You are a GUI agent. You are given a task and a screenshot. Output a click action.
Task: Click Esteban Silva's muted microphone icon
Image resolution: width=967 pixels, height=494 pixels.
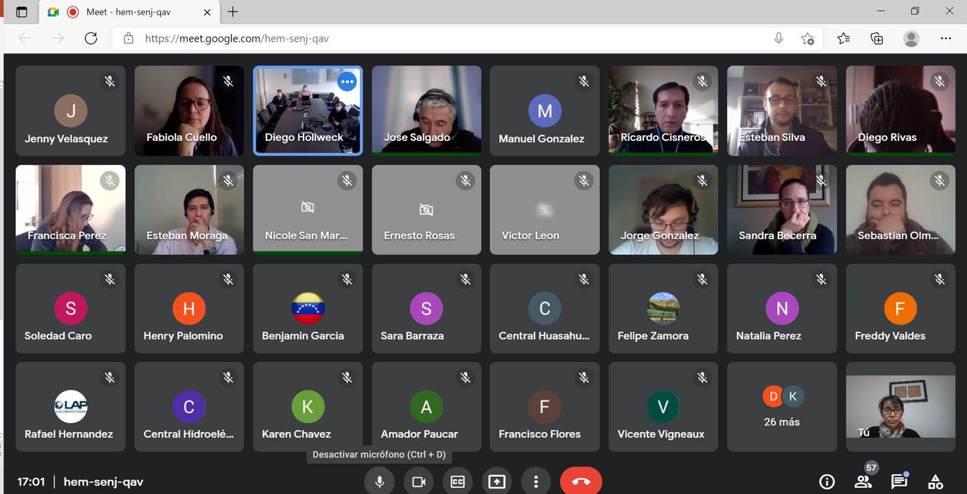pos(821,81)
